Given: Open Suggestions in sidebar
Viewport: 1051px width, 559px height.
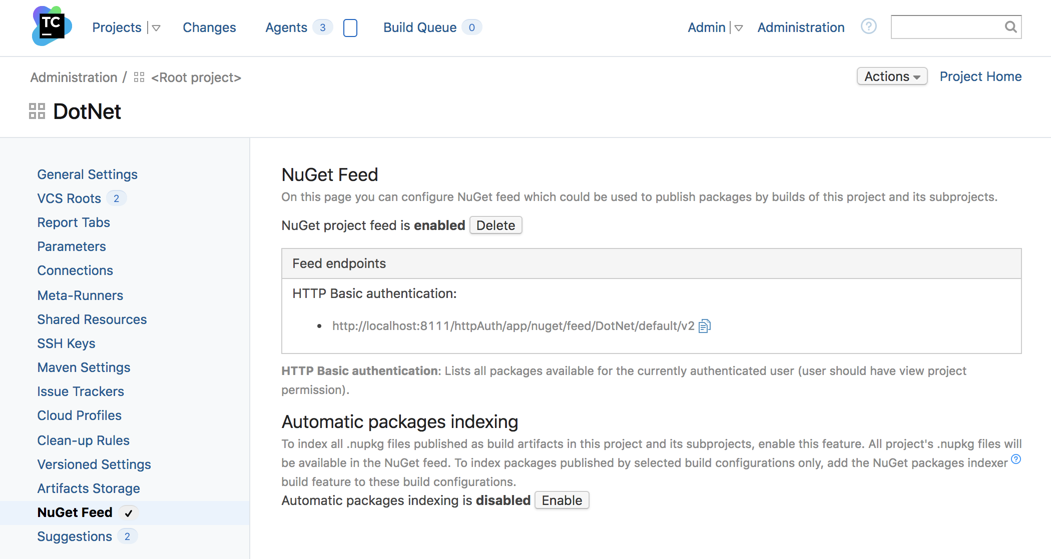Looking at the screenshot, I should [x=75, y=536].
